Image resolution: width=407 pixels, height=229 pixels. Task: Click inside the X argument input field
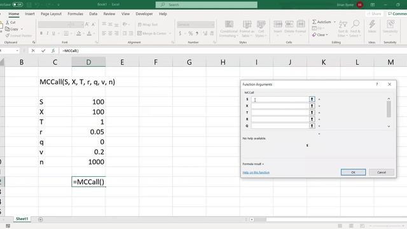point(280,106)
